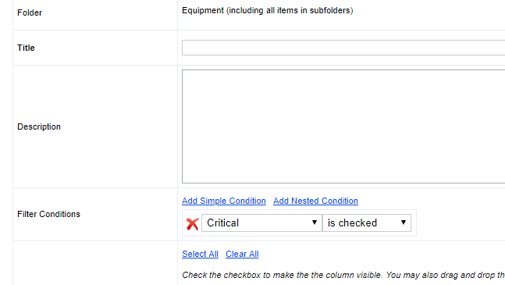This screenshot has width=505, height=285.
Task: Clear All columns link
Action: (x=242, y=254)
